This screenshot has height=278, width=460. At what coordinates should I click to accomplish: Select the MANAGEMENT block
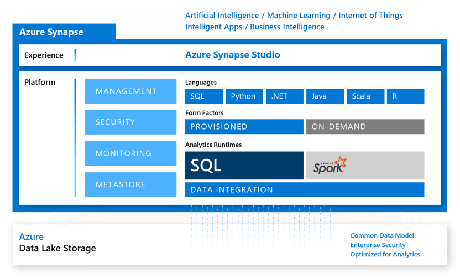(131, 91)
